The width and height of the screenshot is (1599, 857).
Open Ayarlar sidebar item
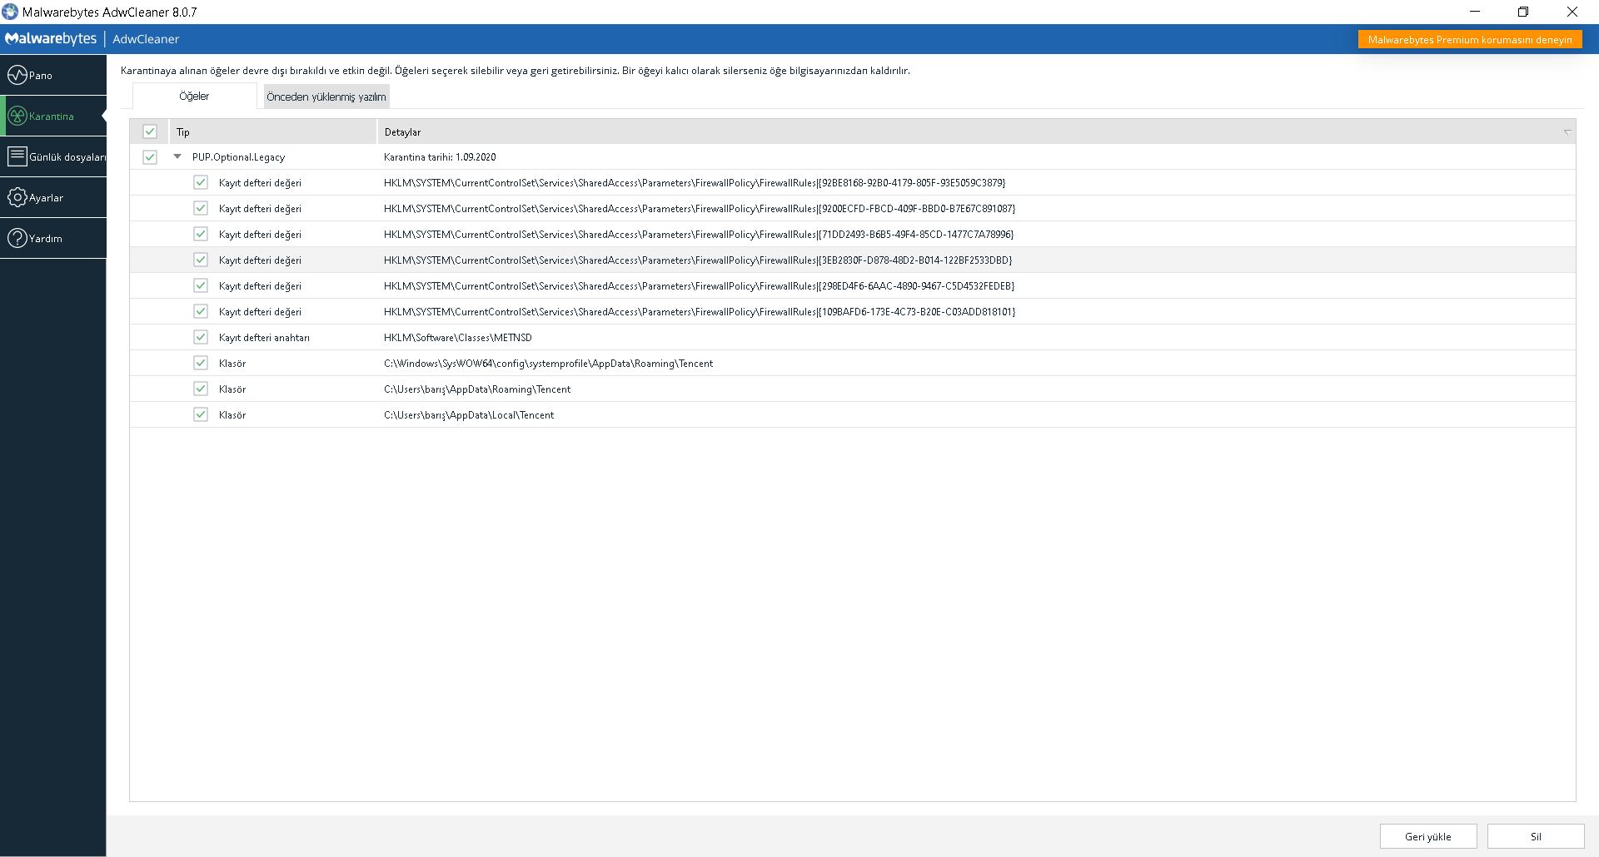[53, 197]
